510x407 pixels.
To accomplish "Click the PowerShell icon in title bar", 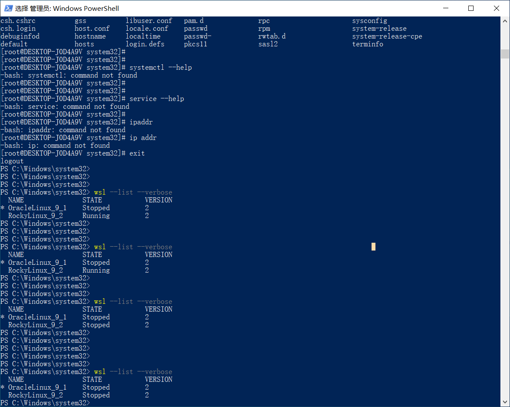I will click(x=8, y=8).
